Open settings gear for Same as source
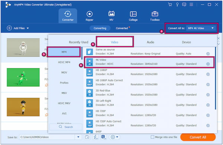The height and width of the screenshot is (145, 223). [x=208, y=54]
